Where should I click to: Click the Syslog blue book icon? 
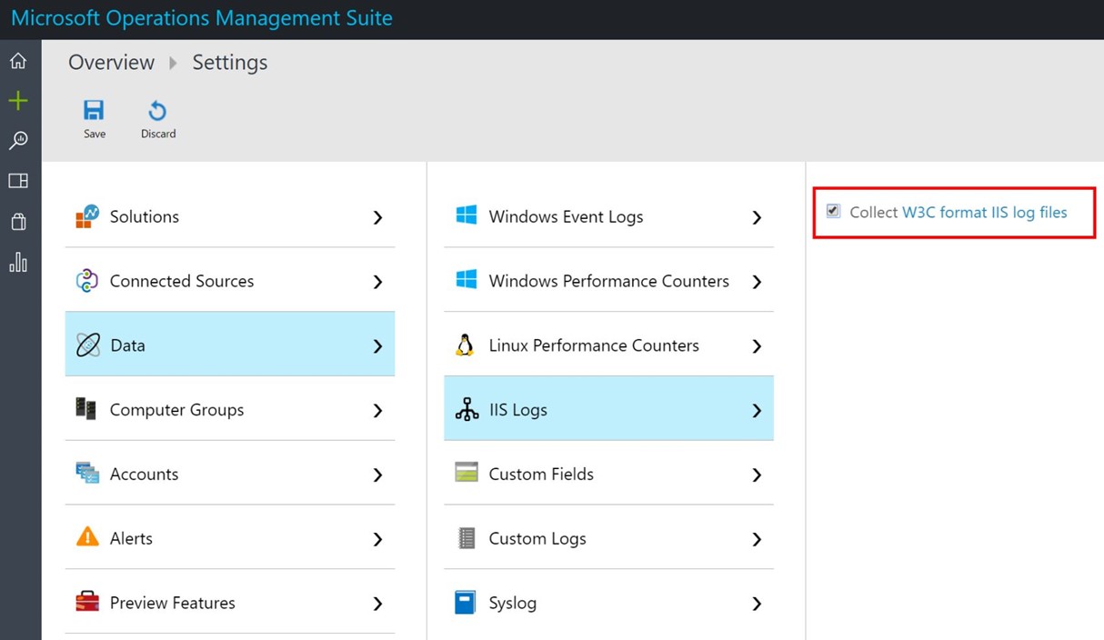coord(466,603)
